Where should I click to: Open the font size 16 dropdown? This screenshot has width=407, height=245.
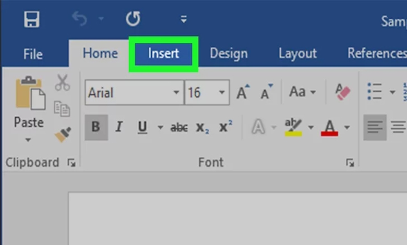click(x=222, y=93)
